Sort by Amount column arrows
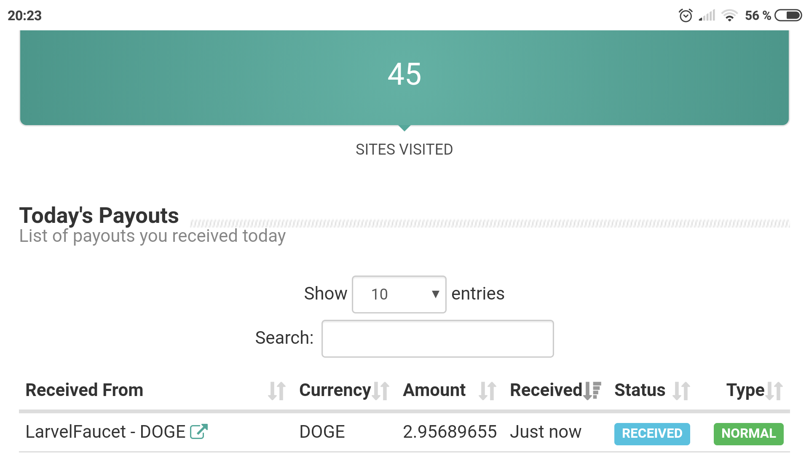809x455 pixels. tap(488, 391)
